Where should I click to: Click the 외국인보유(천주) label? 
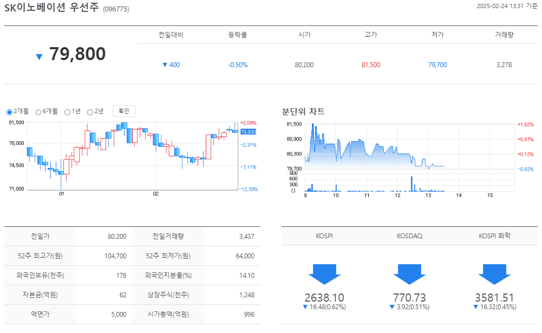coord(40,275)
